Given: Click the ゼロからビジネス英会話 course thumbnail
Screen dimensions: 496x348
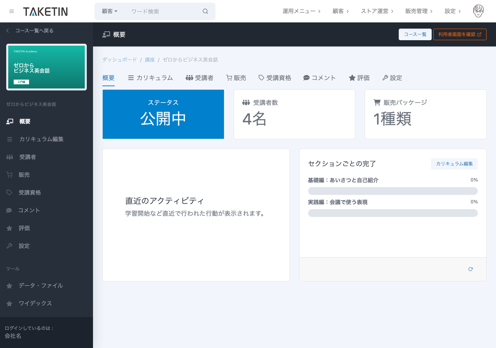Looking at the screenshot, I should tap(46, 67).
